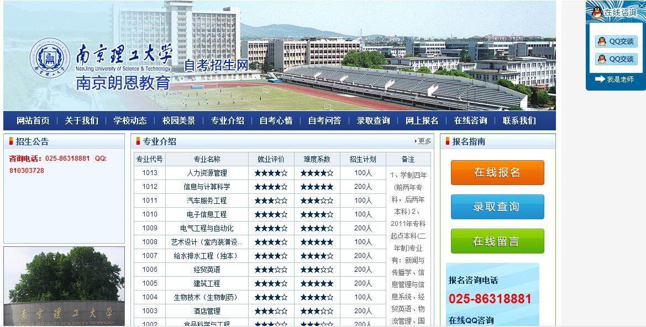
Task: Select the 艺术设计（室内装潢设... major
Action: pyautogui.click(x=207, y=242)
